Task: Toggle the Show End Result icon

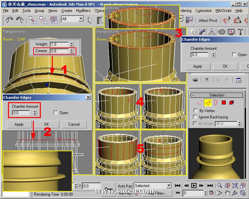Action: click(x=207, y=80)
